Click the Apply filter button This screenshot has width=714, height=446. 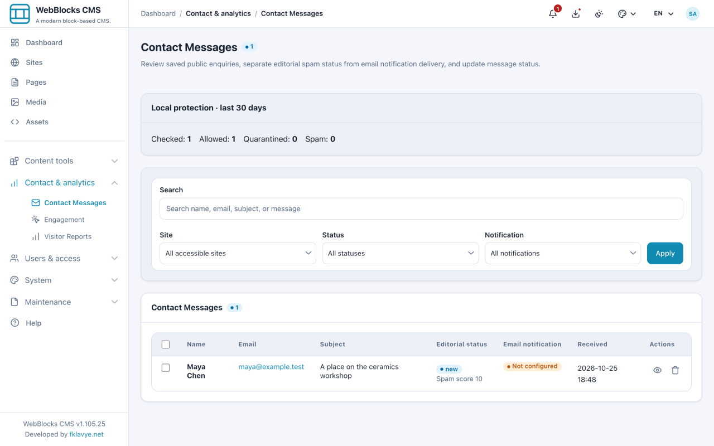(665, 253)
